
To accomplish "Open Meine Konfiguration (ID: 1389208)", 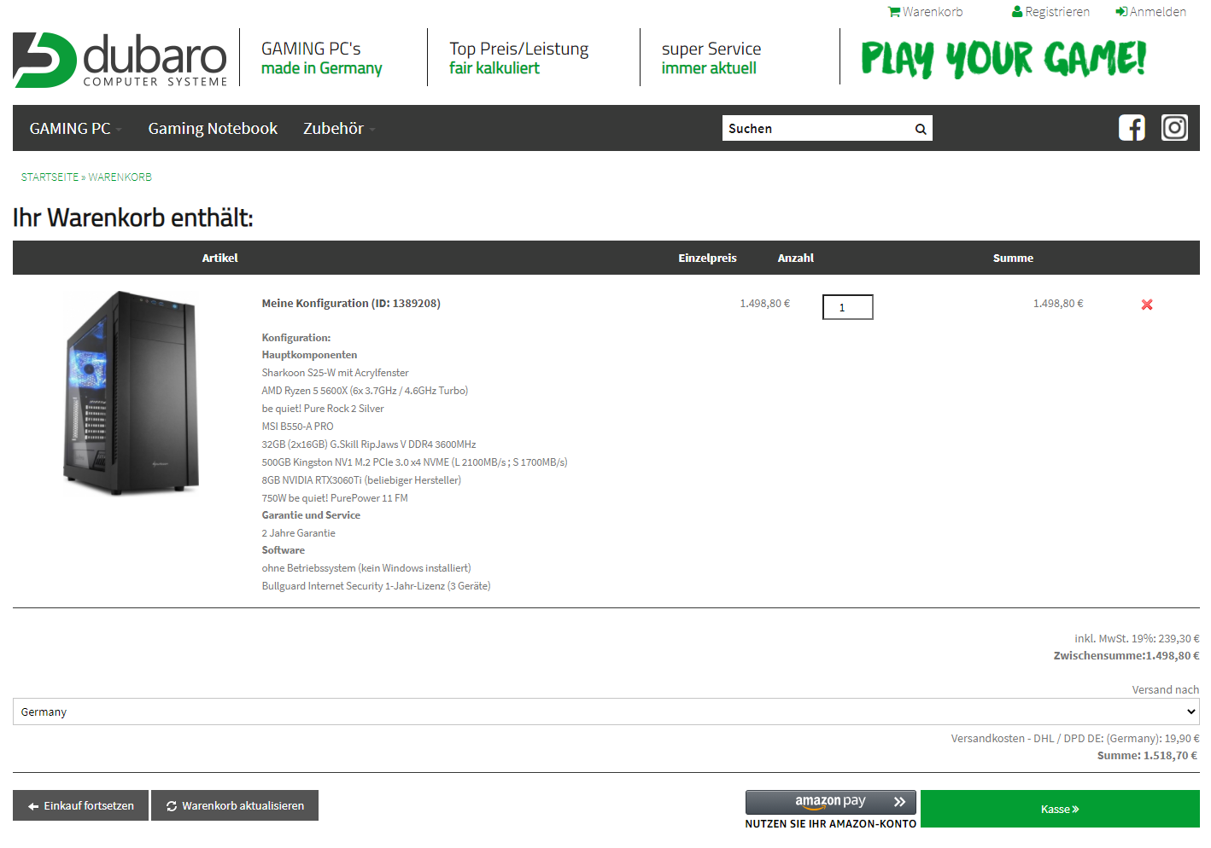I will pyautogui.click(x=351, y=304).
